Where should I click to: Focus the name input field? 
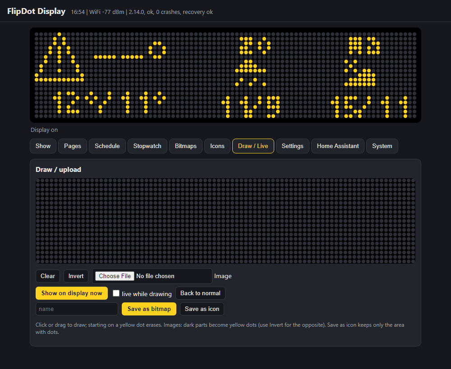coord(77,309)
